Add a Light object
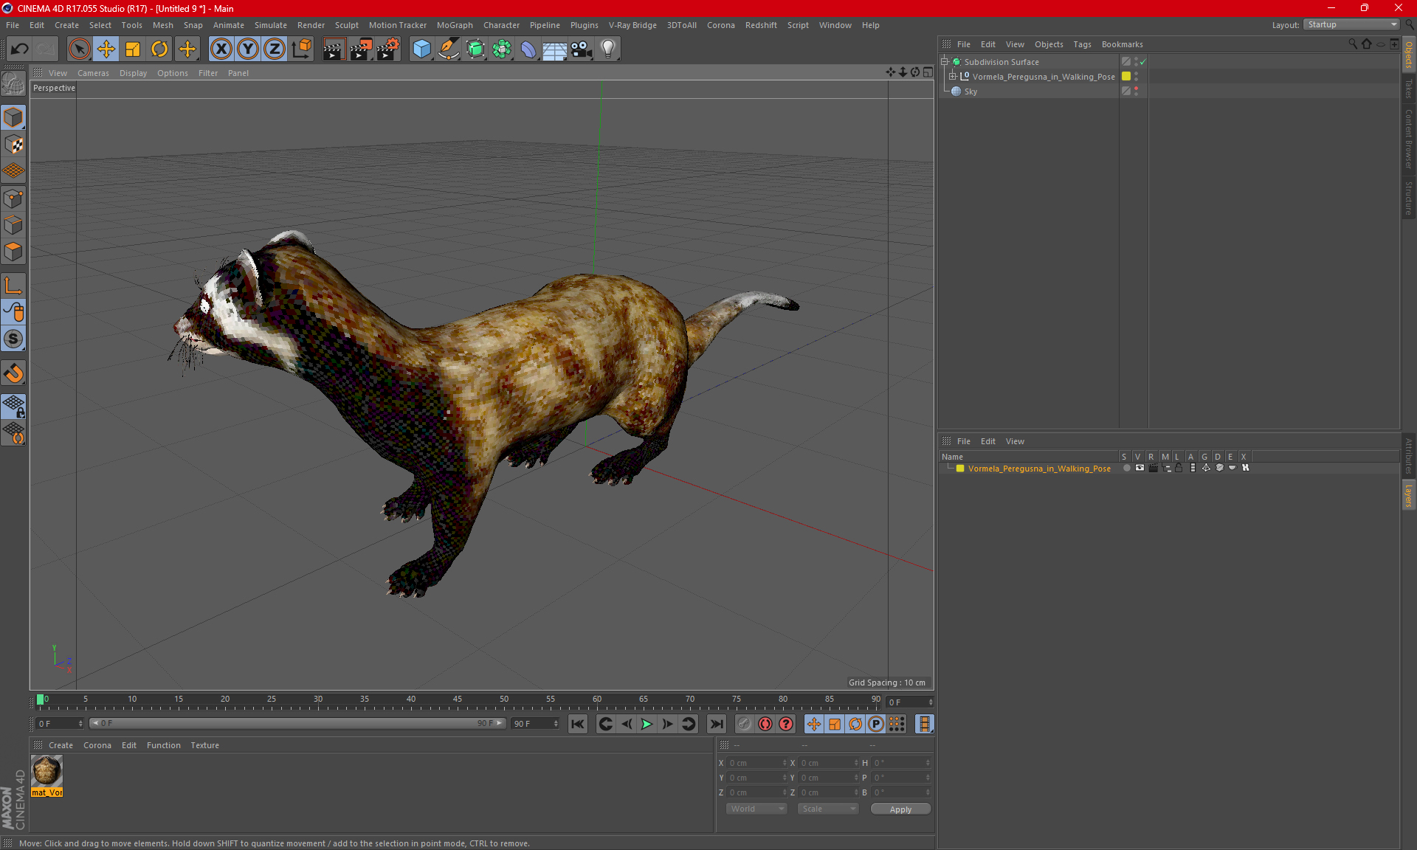The width and height of the screenshot is (1417, 850). click(x=608, y=49)
